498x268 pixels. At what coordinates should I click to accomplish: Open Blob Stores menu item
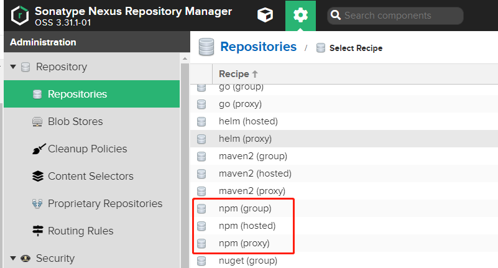tap(75, 122)
